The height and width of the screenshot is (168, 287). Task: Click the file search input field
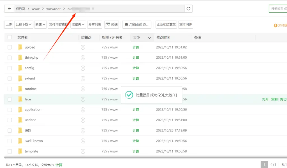(x=279, y=9)
